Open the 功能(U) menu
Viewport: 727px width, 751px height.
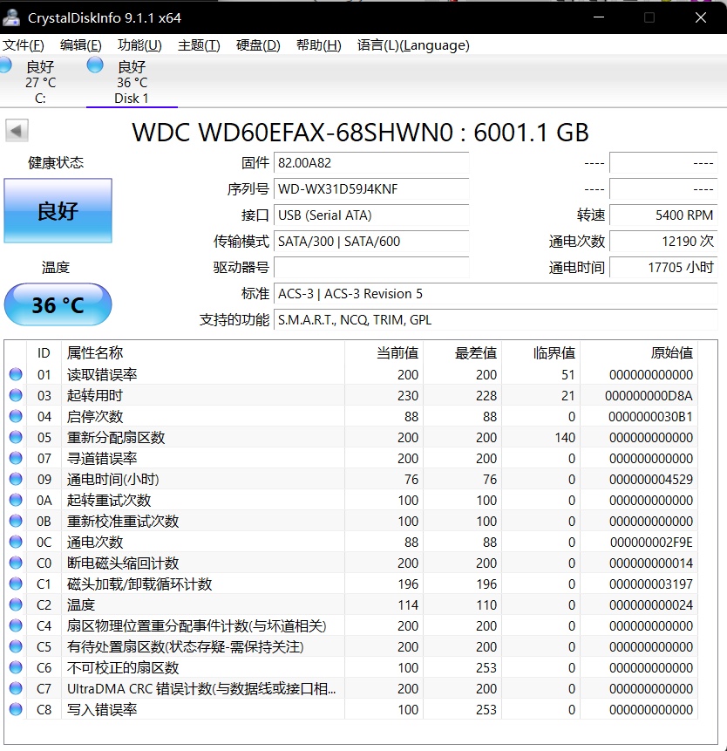(139, 45)
